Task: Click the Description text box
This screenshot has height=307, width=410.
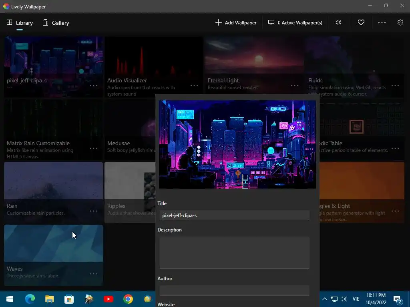Action: click(235, 253)
